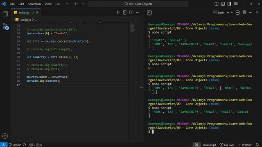Open Customize Layout menu
This screenshot has height=147, width=262.
pyautogui.click(x=236, y=4)
